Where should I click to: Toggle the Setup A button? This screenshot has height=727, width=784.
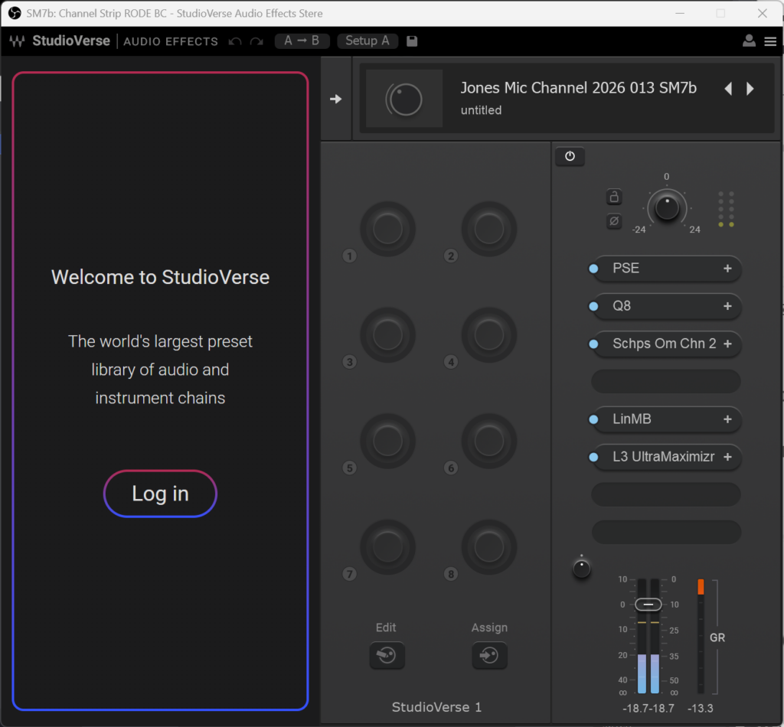click(367, 41)
